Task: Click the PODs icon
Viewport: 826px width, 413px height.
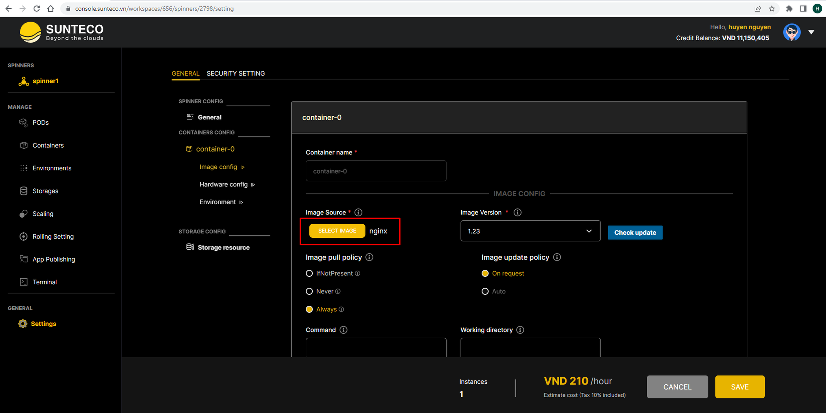Action: [23, 122]
